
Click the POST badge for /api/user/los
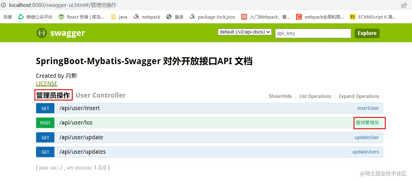[45, 123]
